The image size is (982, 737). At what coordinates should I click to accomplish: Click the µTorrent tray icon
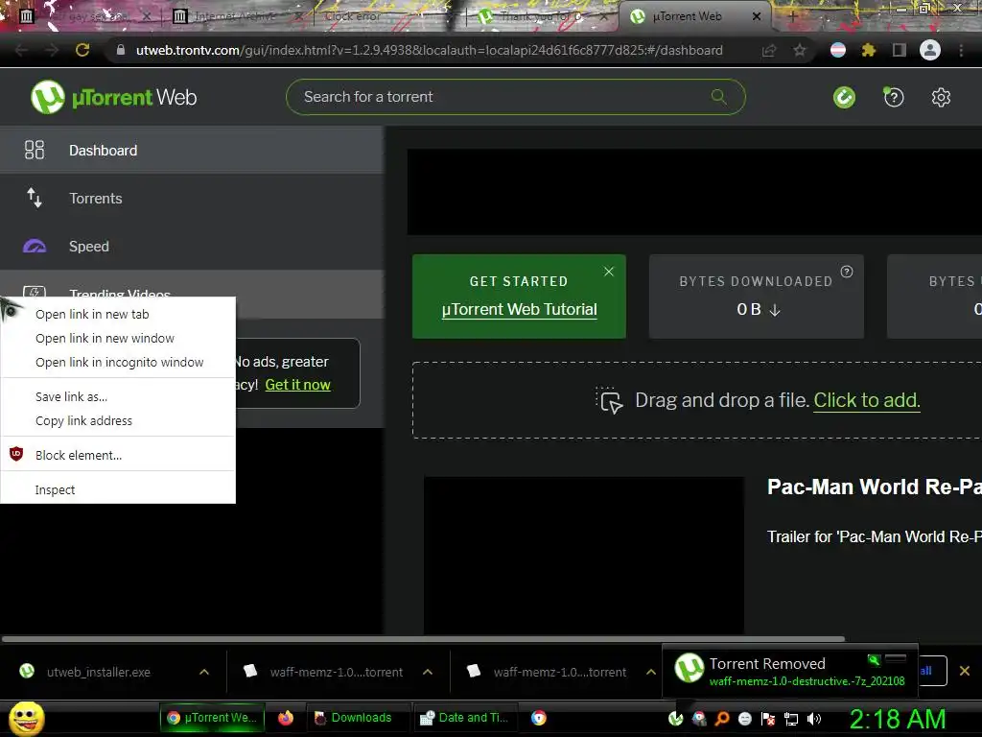point(676,719)
